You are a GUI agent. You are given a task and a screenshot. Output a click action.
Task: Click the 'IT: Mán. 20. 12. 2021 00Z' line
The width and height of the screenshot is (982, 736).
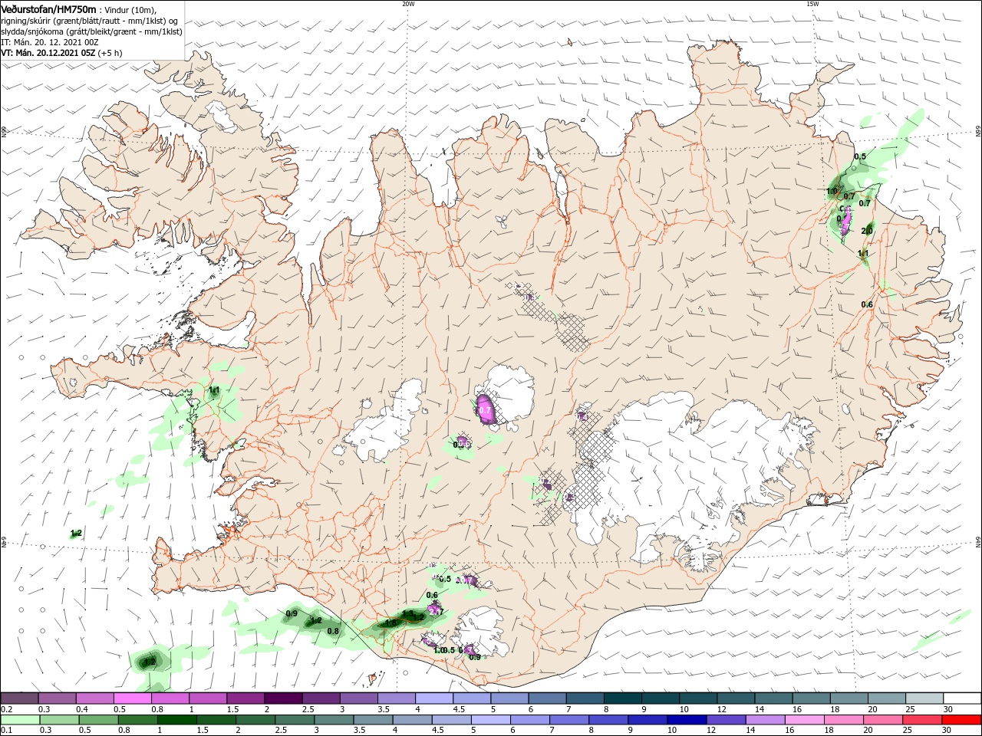pyautogui.click(x=50, y=42)
